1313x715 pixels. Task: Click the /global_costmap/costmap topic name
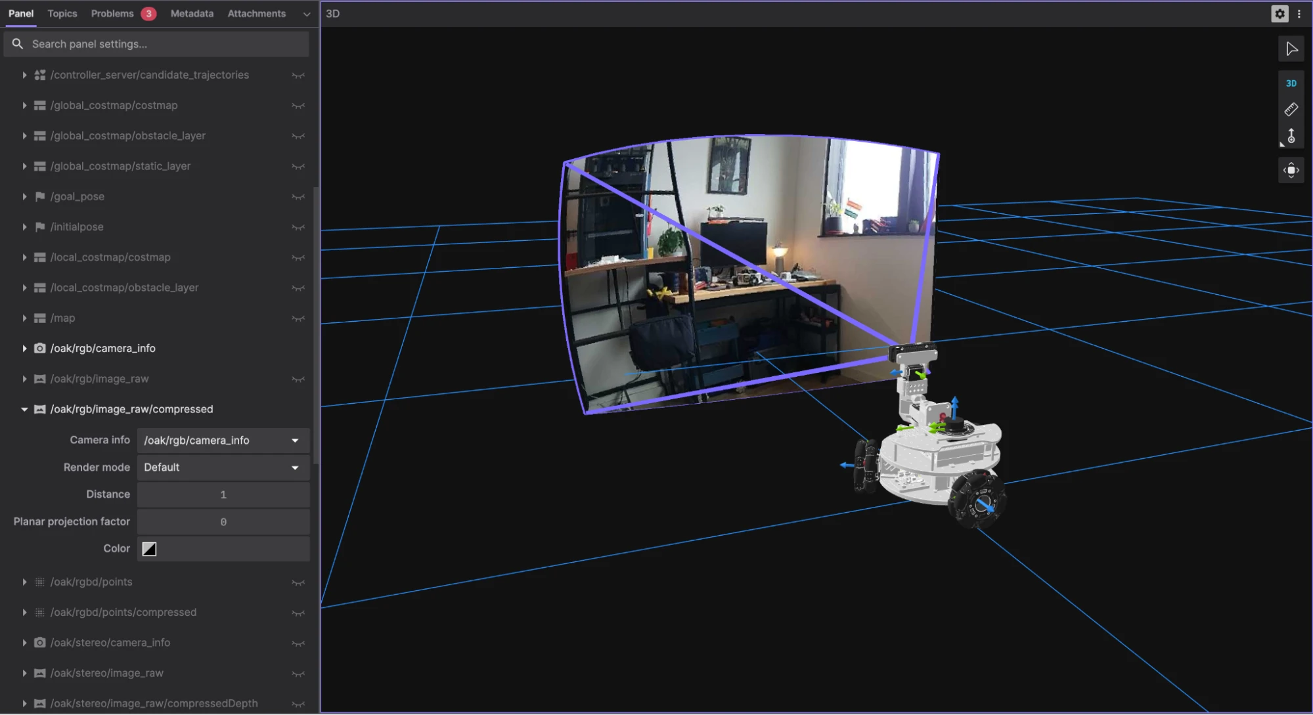[x=114, y=106]
